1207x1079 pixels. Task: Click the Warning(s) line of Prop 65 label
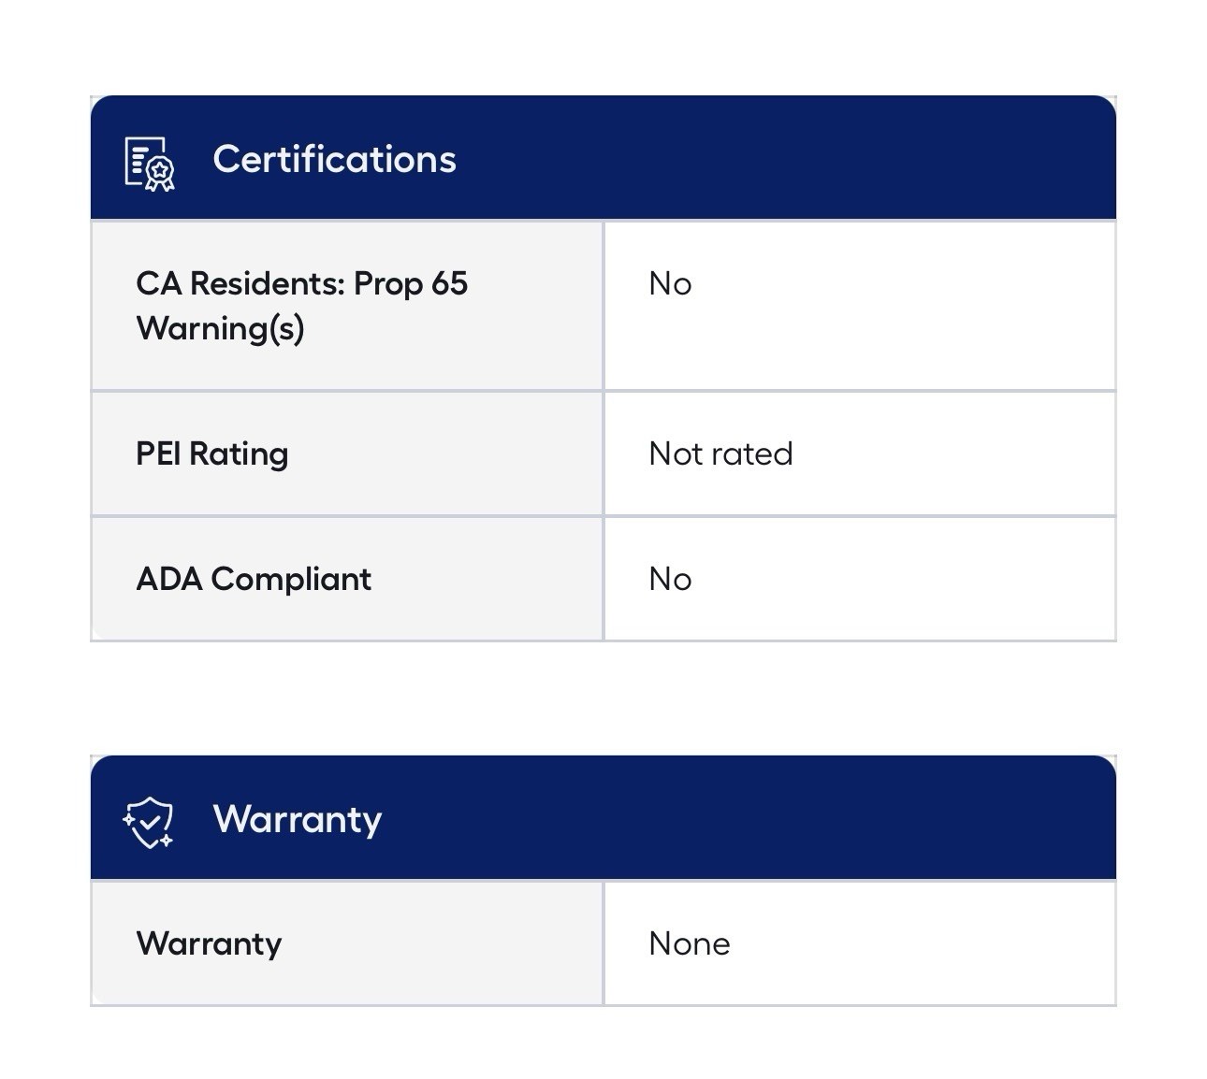coord(220,329)
